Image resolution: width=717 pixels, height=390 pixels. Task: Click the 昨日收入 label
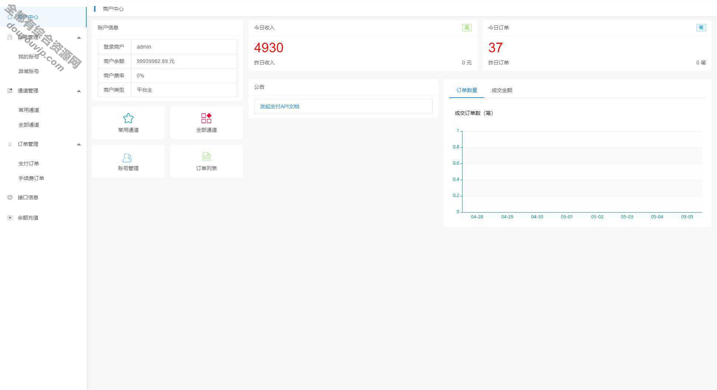pos(264,63)
